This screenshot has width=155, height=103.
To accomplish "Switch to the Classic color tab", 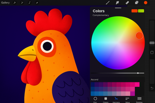I will tap(106, 100).
